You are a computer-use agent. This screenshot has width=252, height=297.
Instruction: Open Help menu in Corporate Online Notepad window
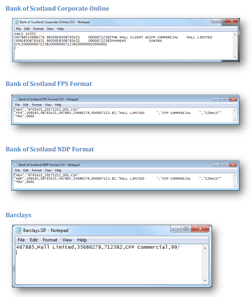[61, 29]
